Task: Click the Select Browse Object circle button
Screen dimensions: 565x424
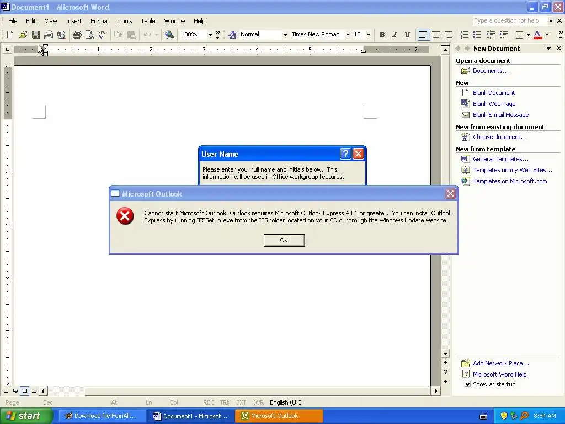Action: click(445, 372)
